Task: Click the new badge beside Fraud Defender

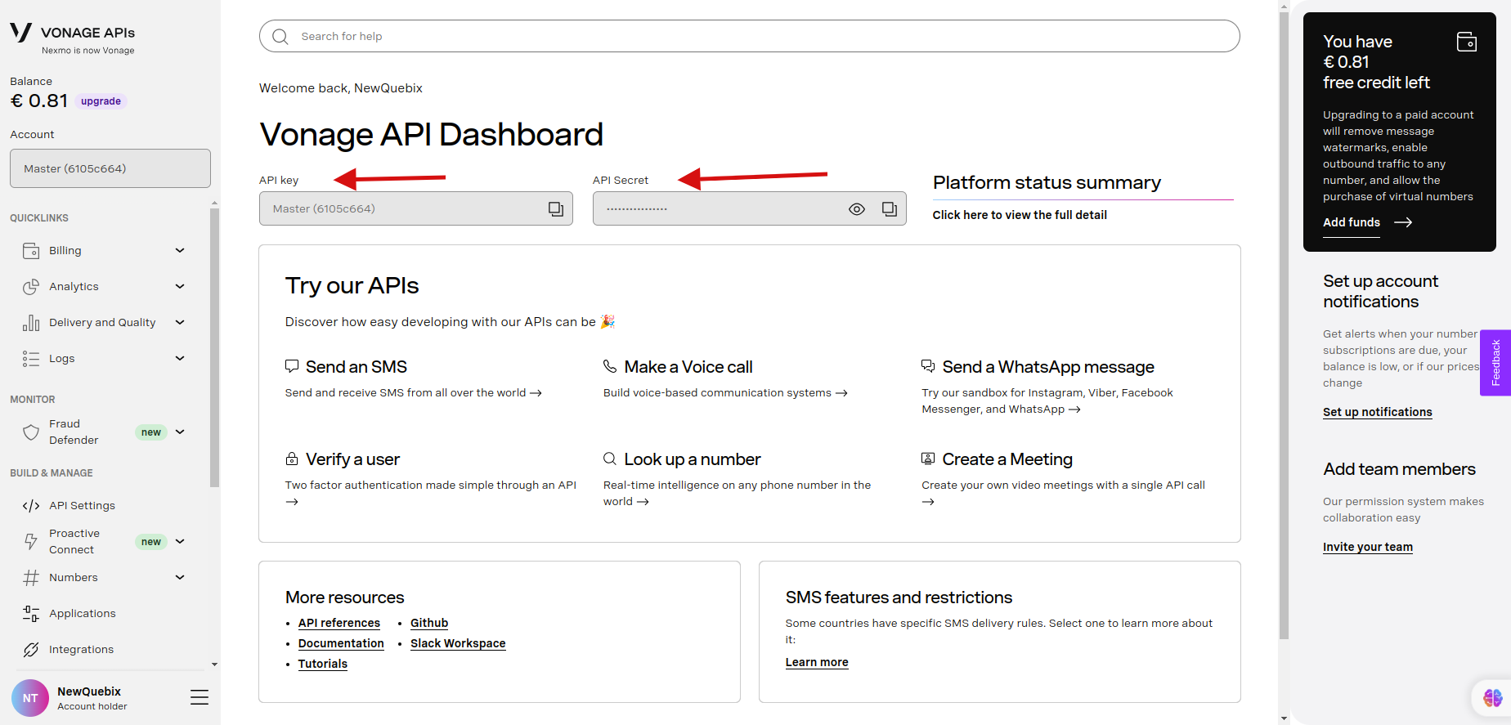Action: click(151, 432)
